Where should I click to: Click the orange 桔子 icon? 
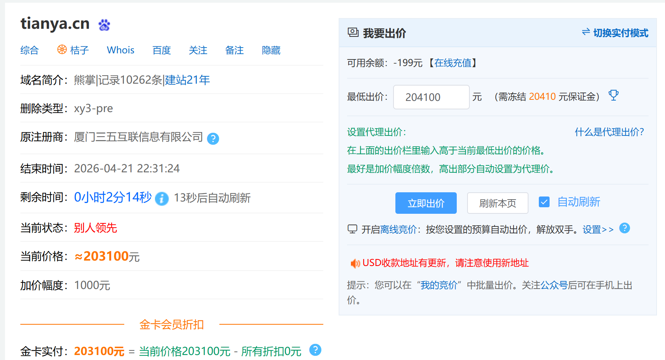click(62, 50)
